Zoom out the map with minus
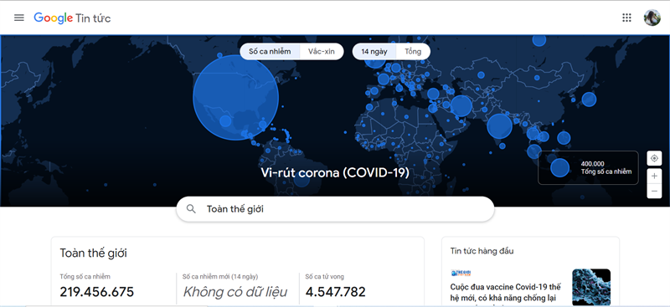 click(654, 191)
